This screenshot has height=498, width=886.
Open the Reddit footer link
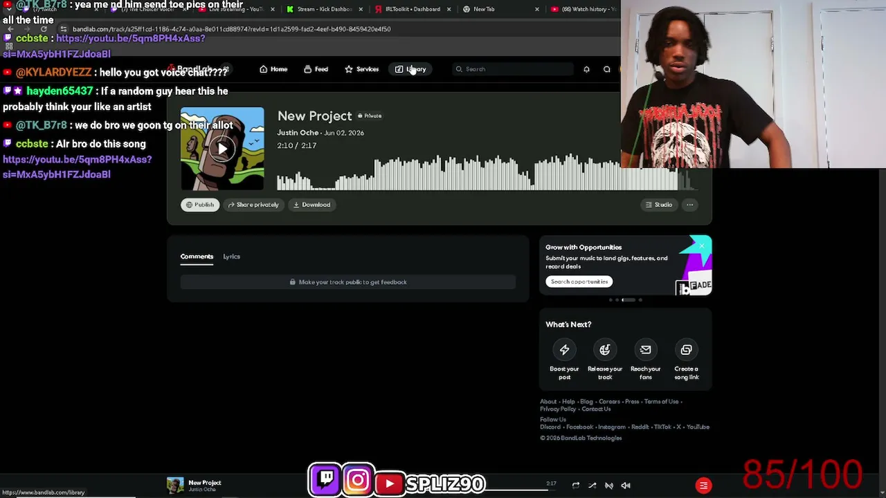640,427
